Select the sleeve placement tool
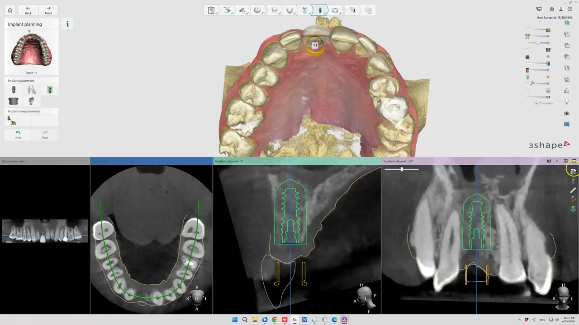The height and width of the screenshot is (325, 579). [14, 101]
